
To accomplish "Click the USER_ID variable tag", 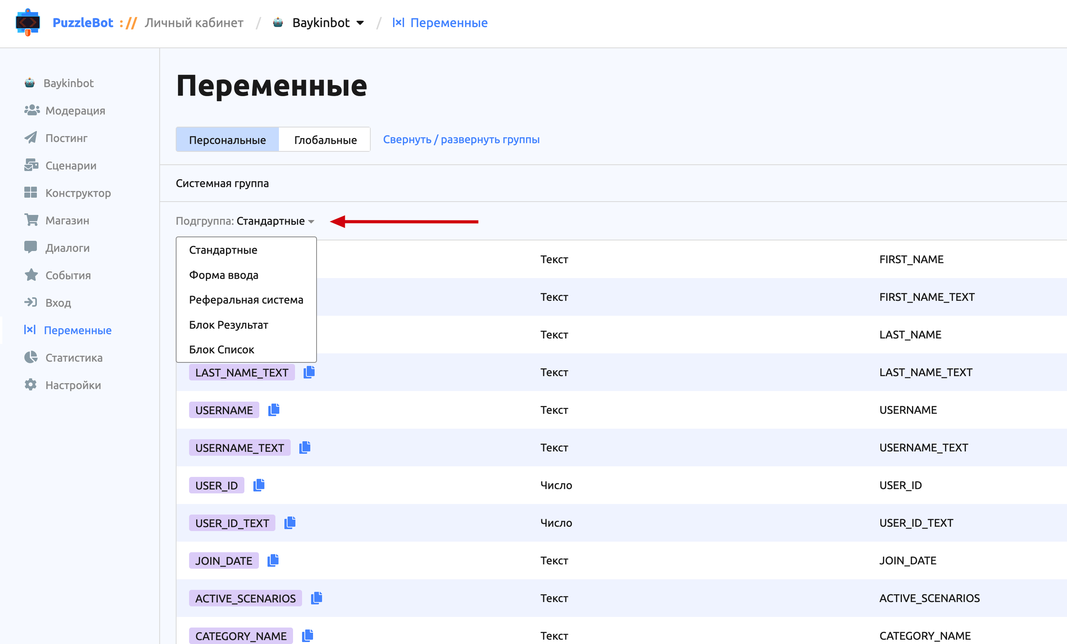I will click(x=217, y=486).
